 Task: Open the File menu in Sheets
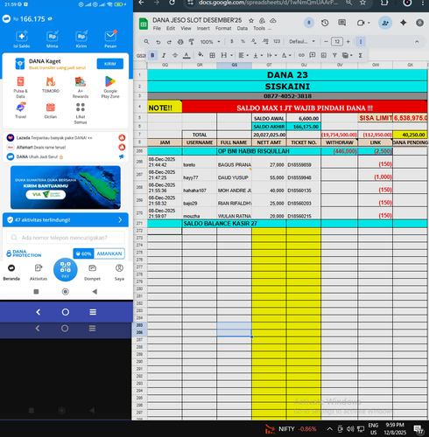tap(157, 29)
